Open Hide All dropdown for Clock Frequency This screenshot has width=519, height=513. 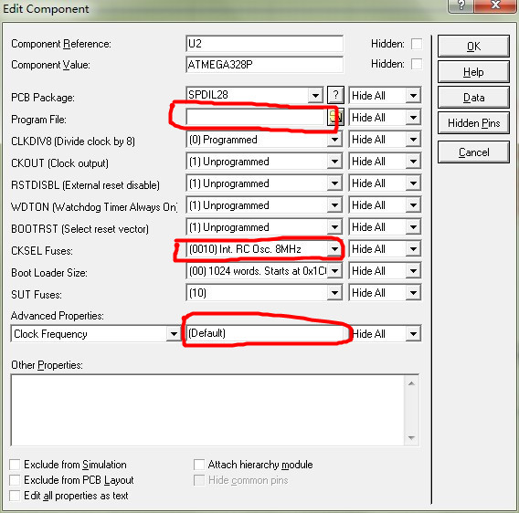coord(413,334)
